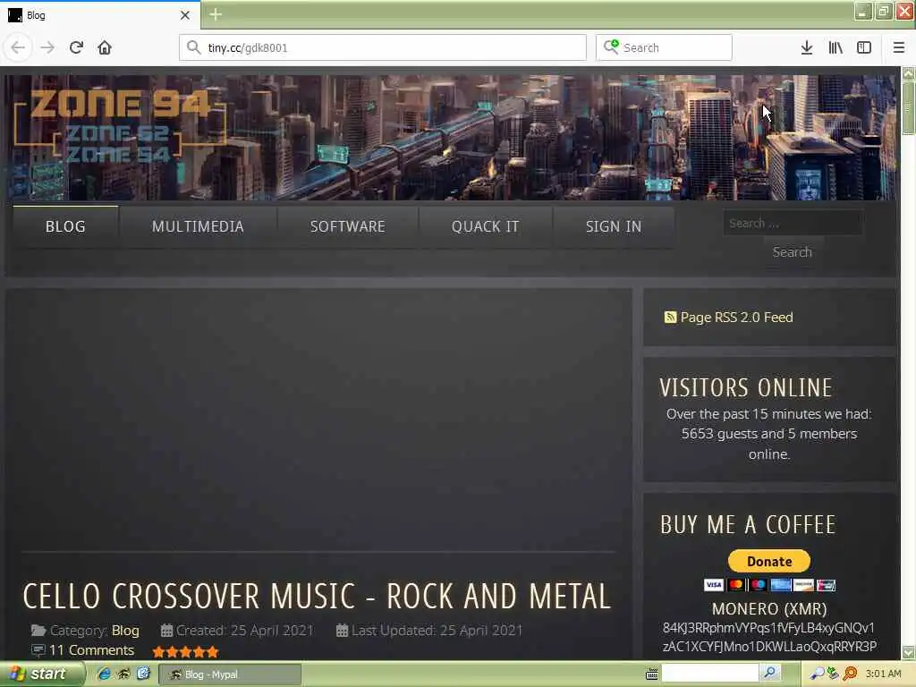Click the tiny.cc address bar
Screen dimensions: 916x687
pos(383,47)
